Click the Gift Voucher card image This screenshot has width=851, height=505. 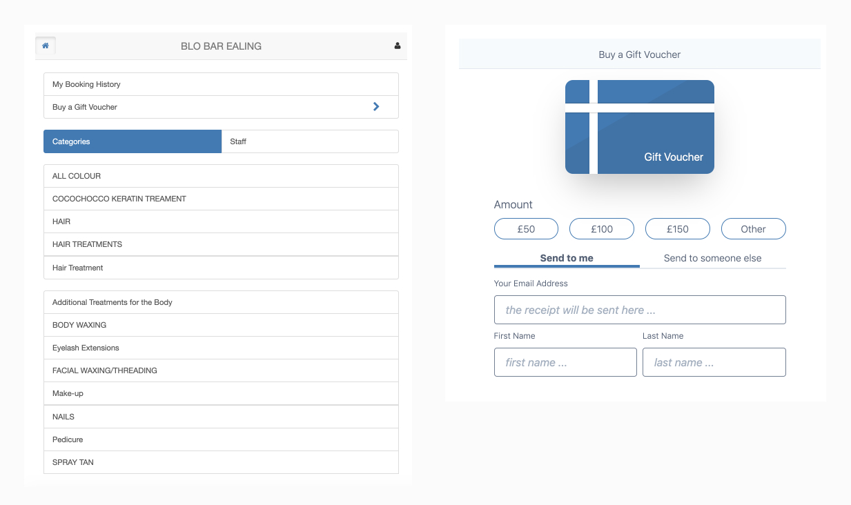point(639,127)
